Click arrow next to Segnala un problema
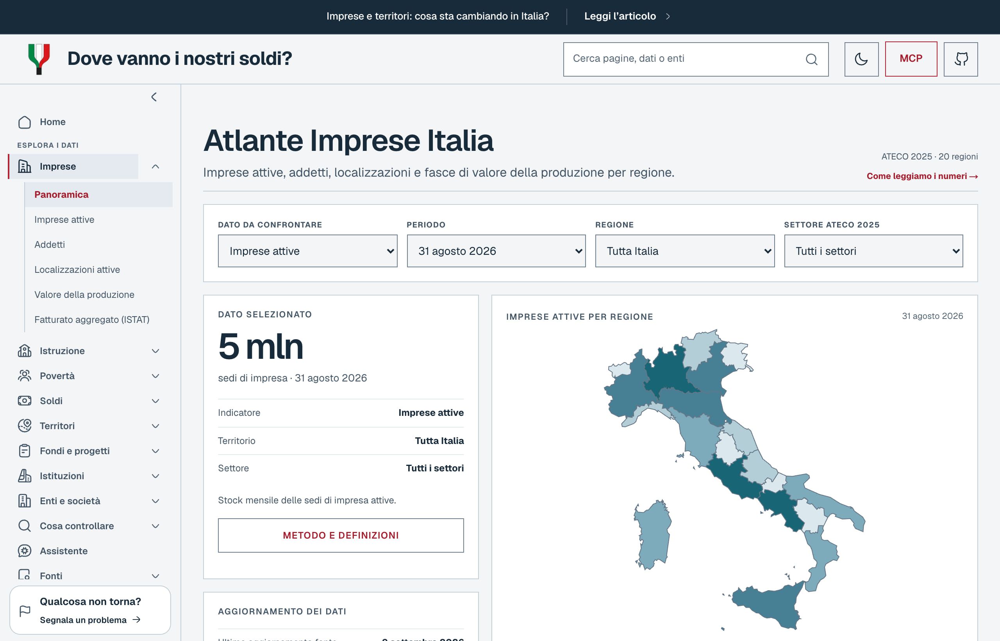Image resolution: width=1000 pixels, height=641 pixels. [x=136, y=620]
